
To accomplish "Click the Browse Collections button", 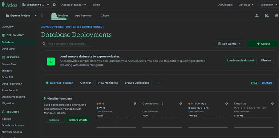I will [x=137, y=83].
